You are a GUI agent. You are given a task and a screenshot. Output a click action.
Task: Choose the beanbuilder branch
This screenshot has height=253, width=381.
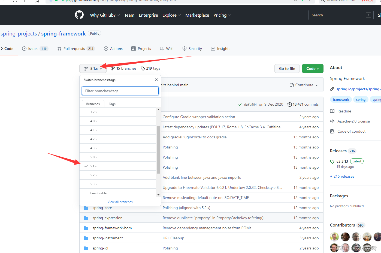coord(118,193)
